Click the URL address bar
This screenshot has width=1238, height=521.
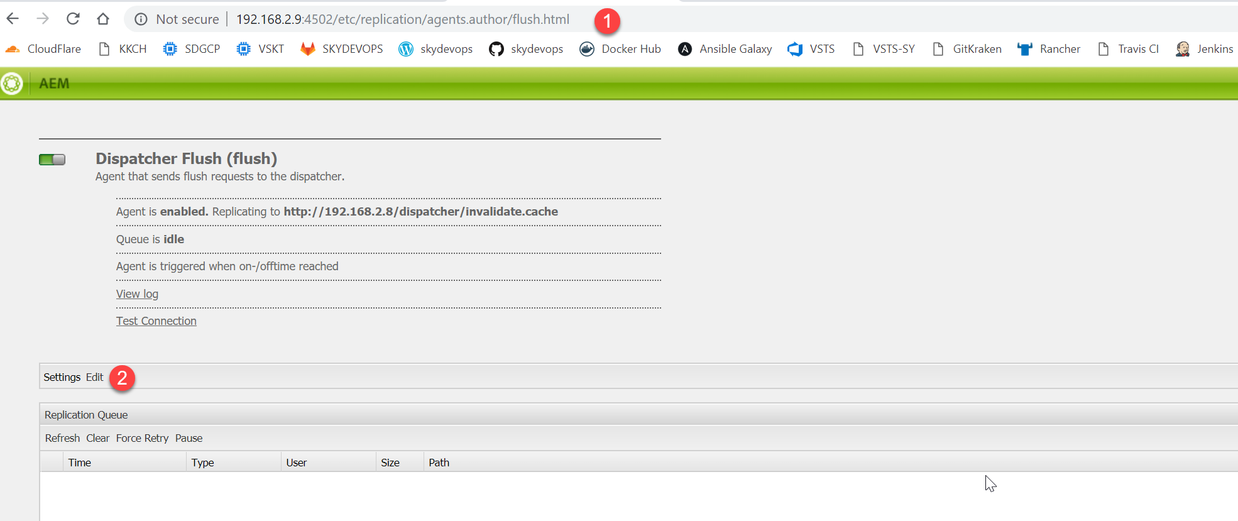click(402, 19)
